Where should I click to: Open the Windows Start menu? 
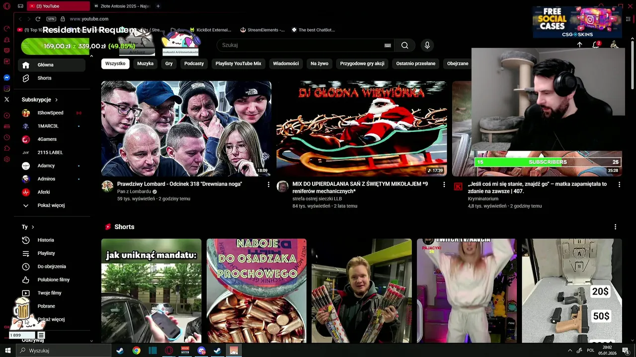(8, 351)
